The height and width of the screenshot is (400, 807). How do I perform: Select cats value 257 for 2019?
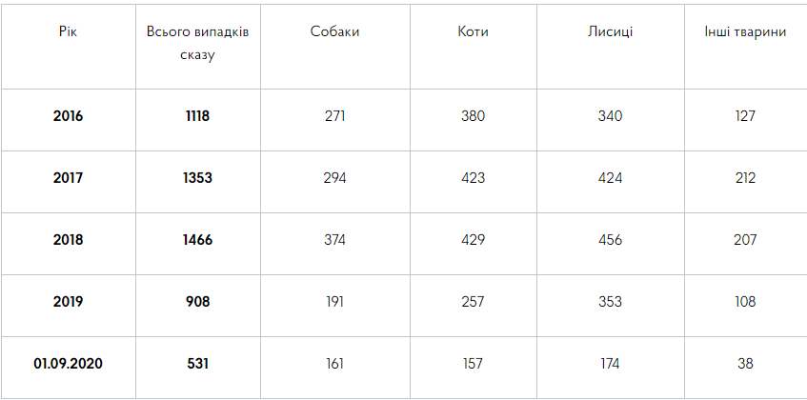pos(473,302)
